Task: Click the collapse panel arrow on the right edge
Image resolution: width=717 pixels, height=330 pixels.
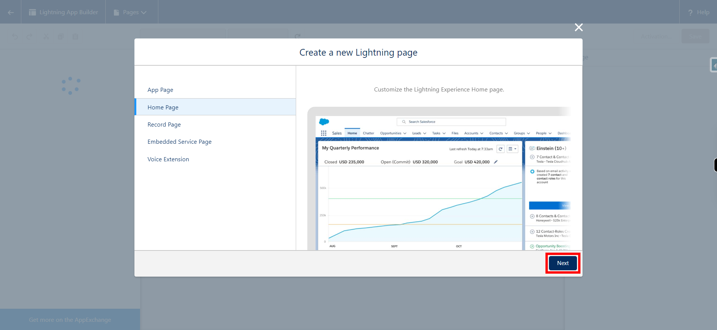Action: (714, 65)
